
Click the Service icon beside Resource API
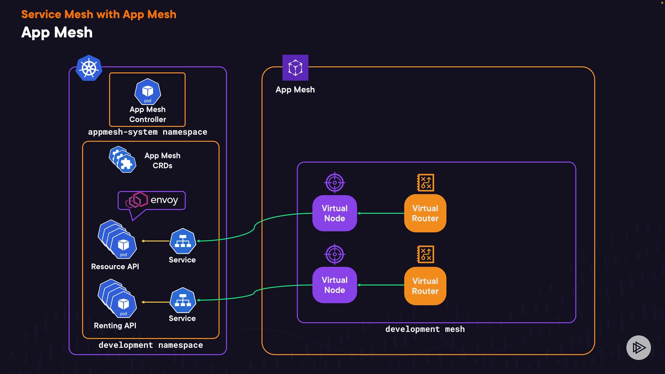[x=183, y=241]
